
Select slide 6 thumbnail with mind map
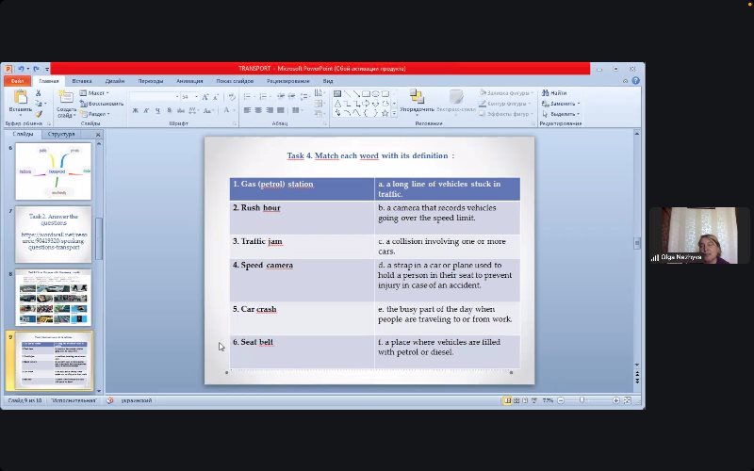(x=54, y=171)
